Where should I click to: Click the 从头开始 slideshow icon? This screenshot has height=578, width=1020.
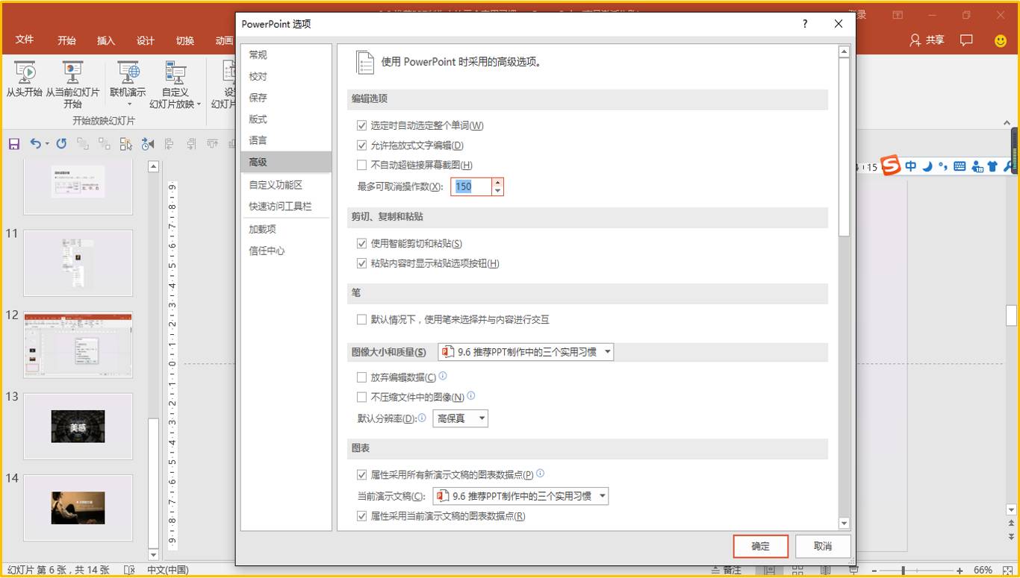pos(24,72)
